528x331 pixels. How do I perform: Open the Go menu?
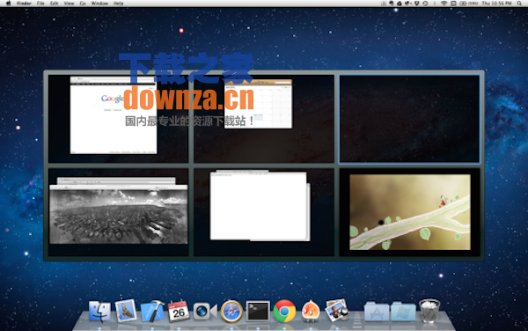click(83, 4)
